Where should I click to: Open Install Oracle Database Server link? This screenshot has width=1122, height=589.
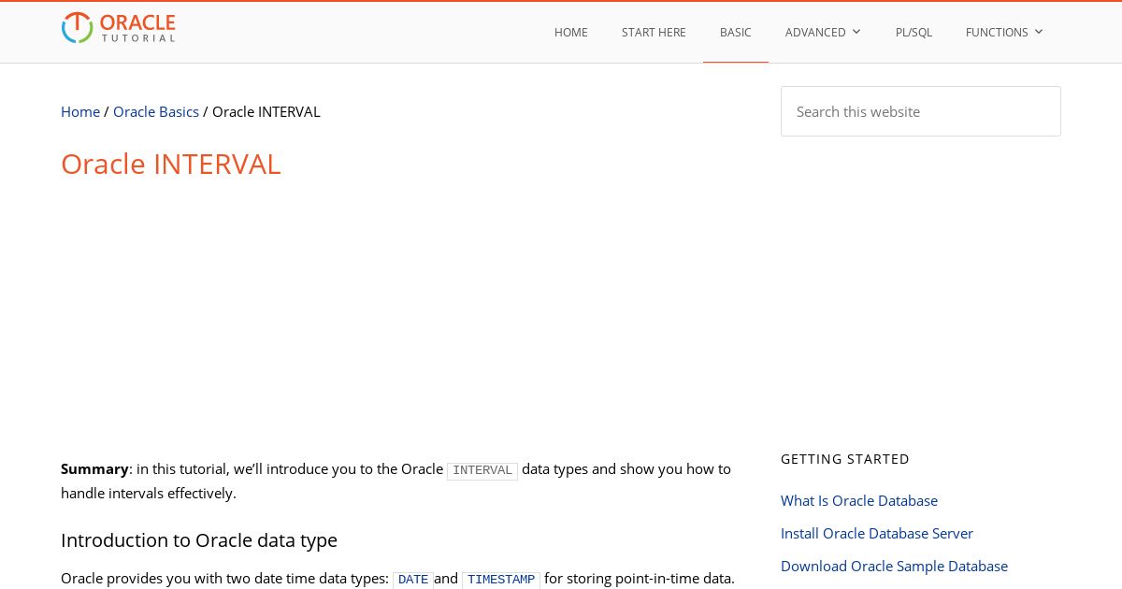pos(877,533)
